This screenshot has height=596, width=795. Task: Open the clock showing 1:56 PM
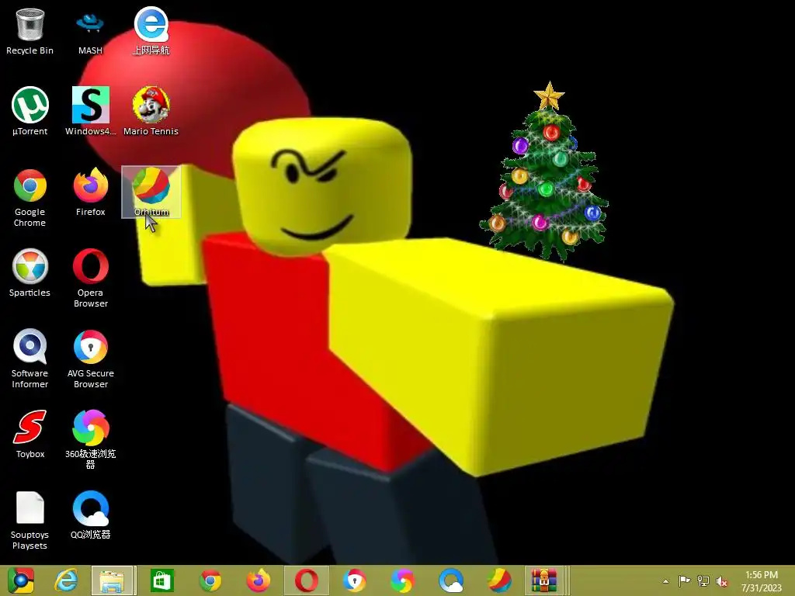[761, 581]
